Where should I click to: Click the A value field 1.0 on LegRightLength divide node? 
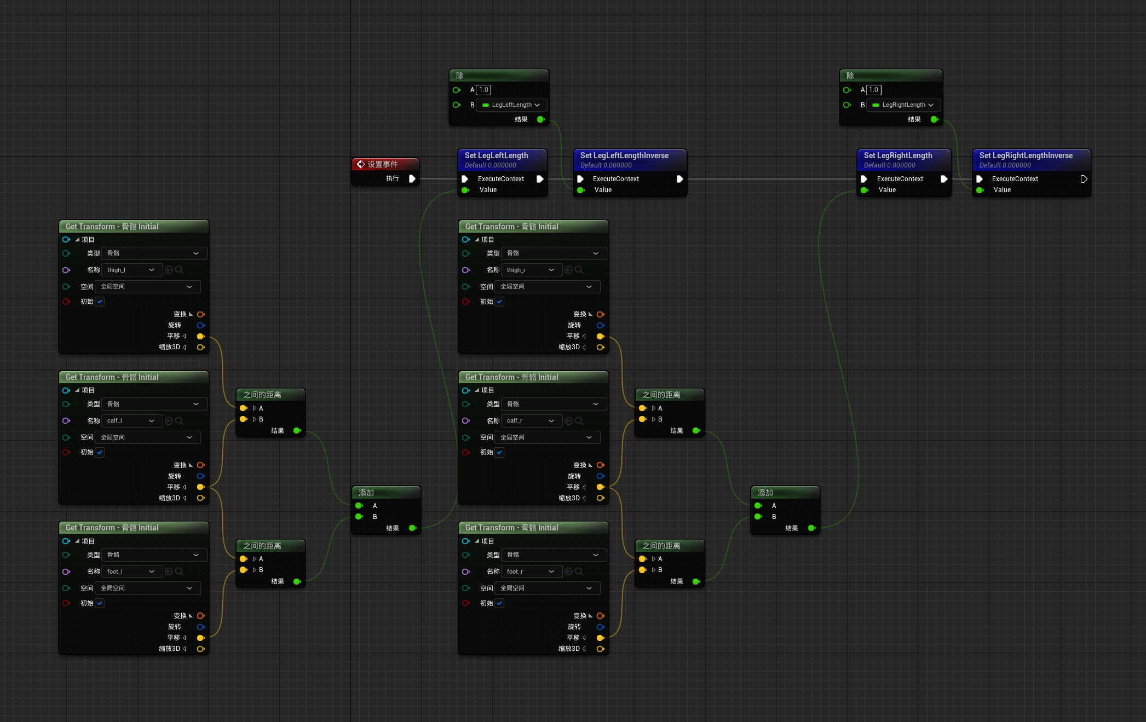[874, 90]
